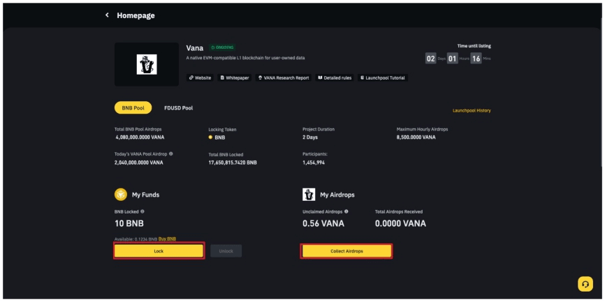Open the support headset chat icon
This screenshot has height=302, width=605.
[585, 285]
